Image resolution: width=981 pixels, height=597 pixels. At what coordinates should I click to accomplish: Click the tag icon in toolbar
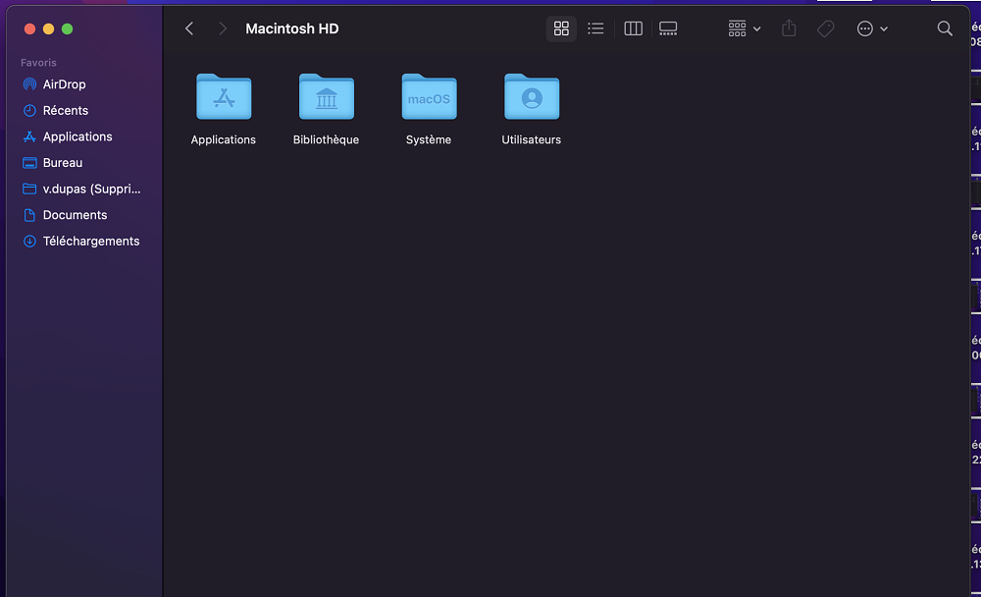(826, 28)
